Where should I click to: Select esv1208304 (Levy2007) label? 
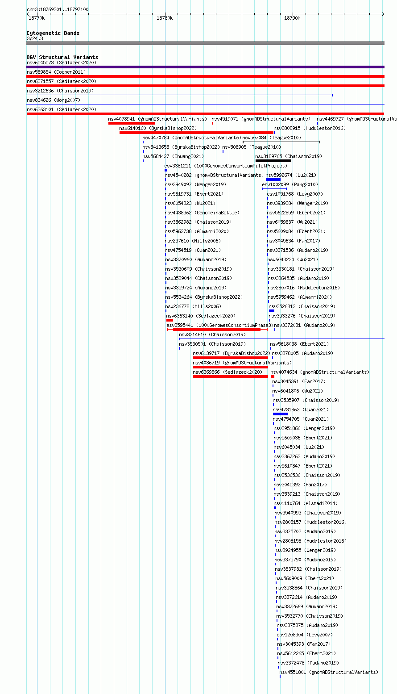(305, 635)
